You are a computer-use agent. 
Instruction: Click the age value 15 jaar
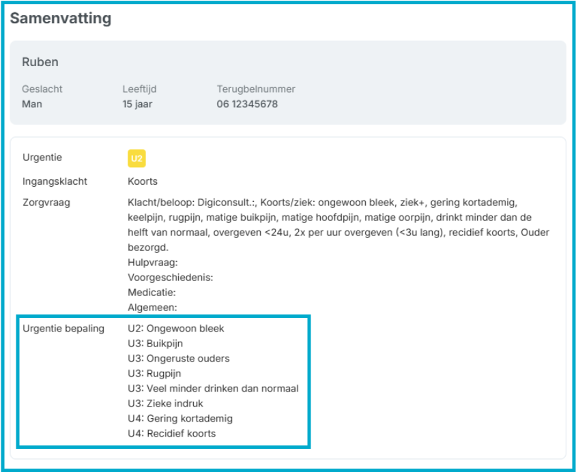(x=137, y=104)
